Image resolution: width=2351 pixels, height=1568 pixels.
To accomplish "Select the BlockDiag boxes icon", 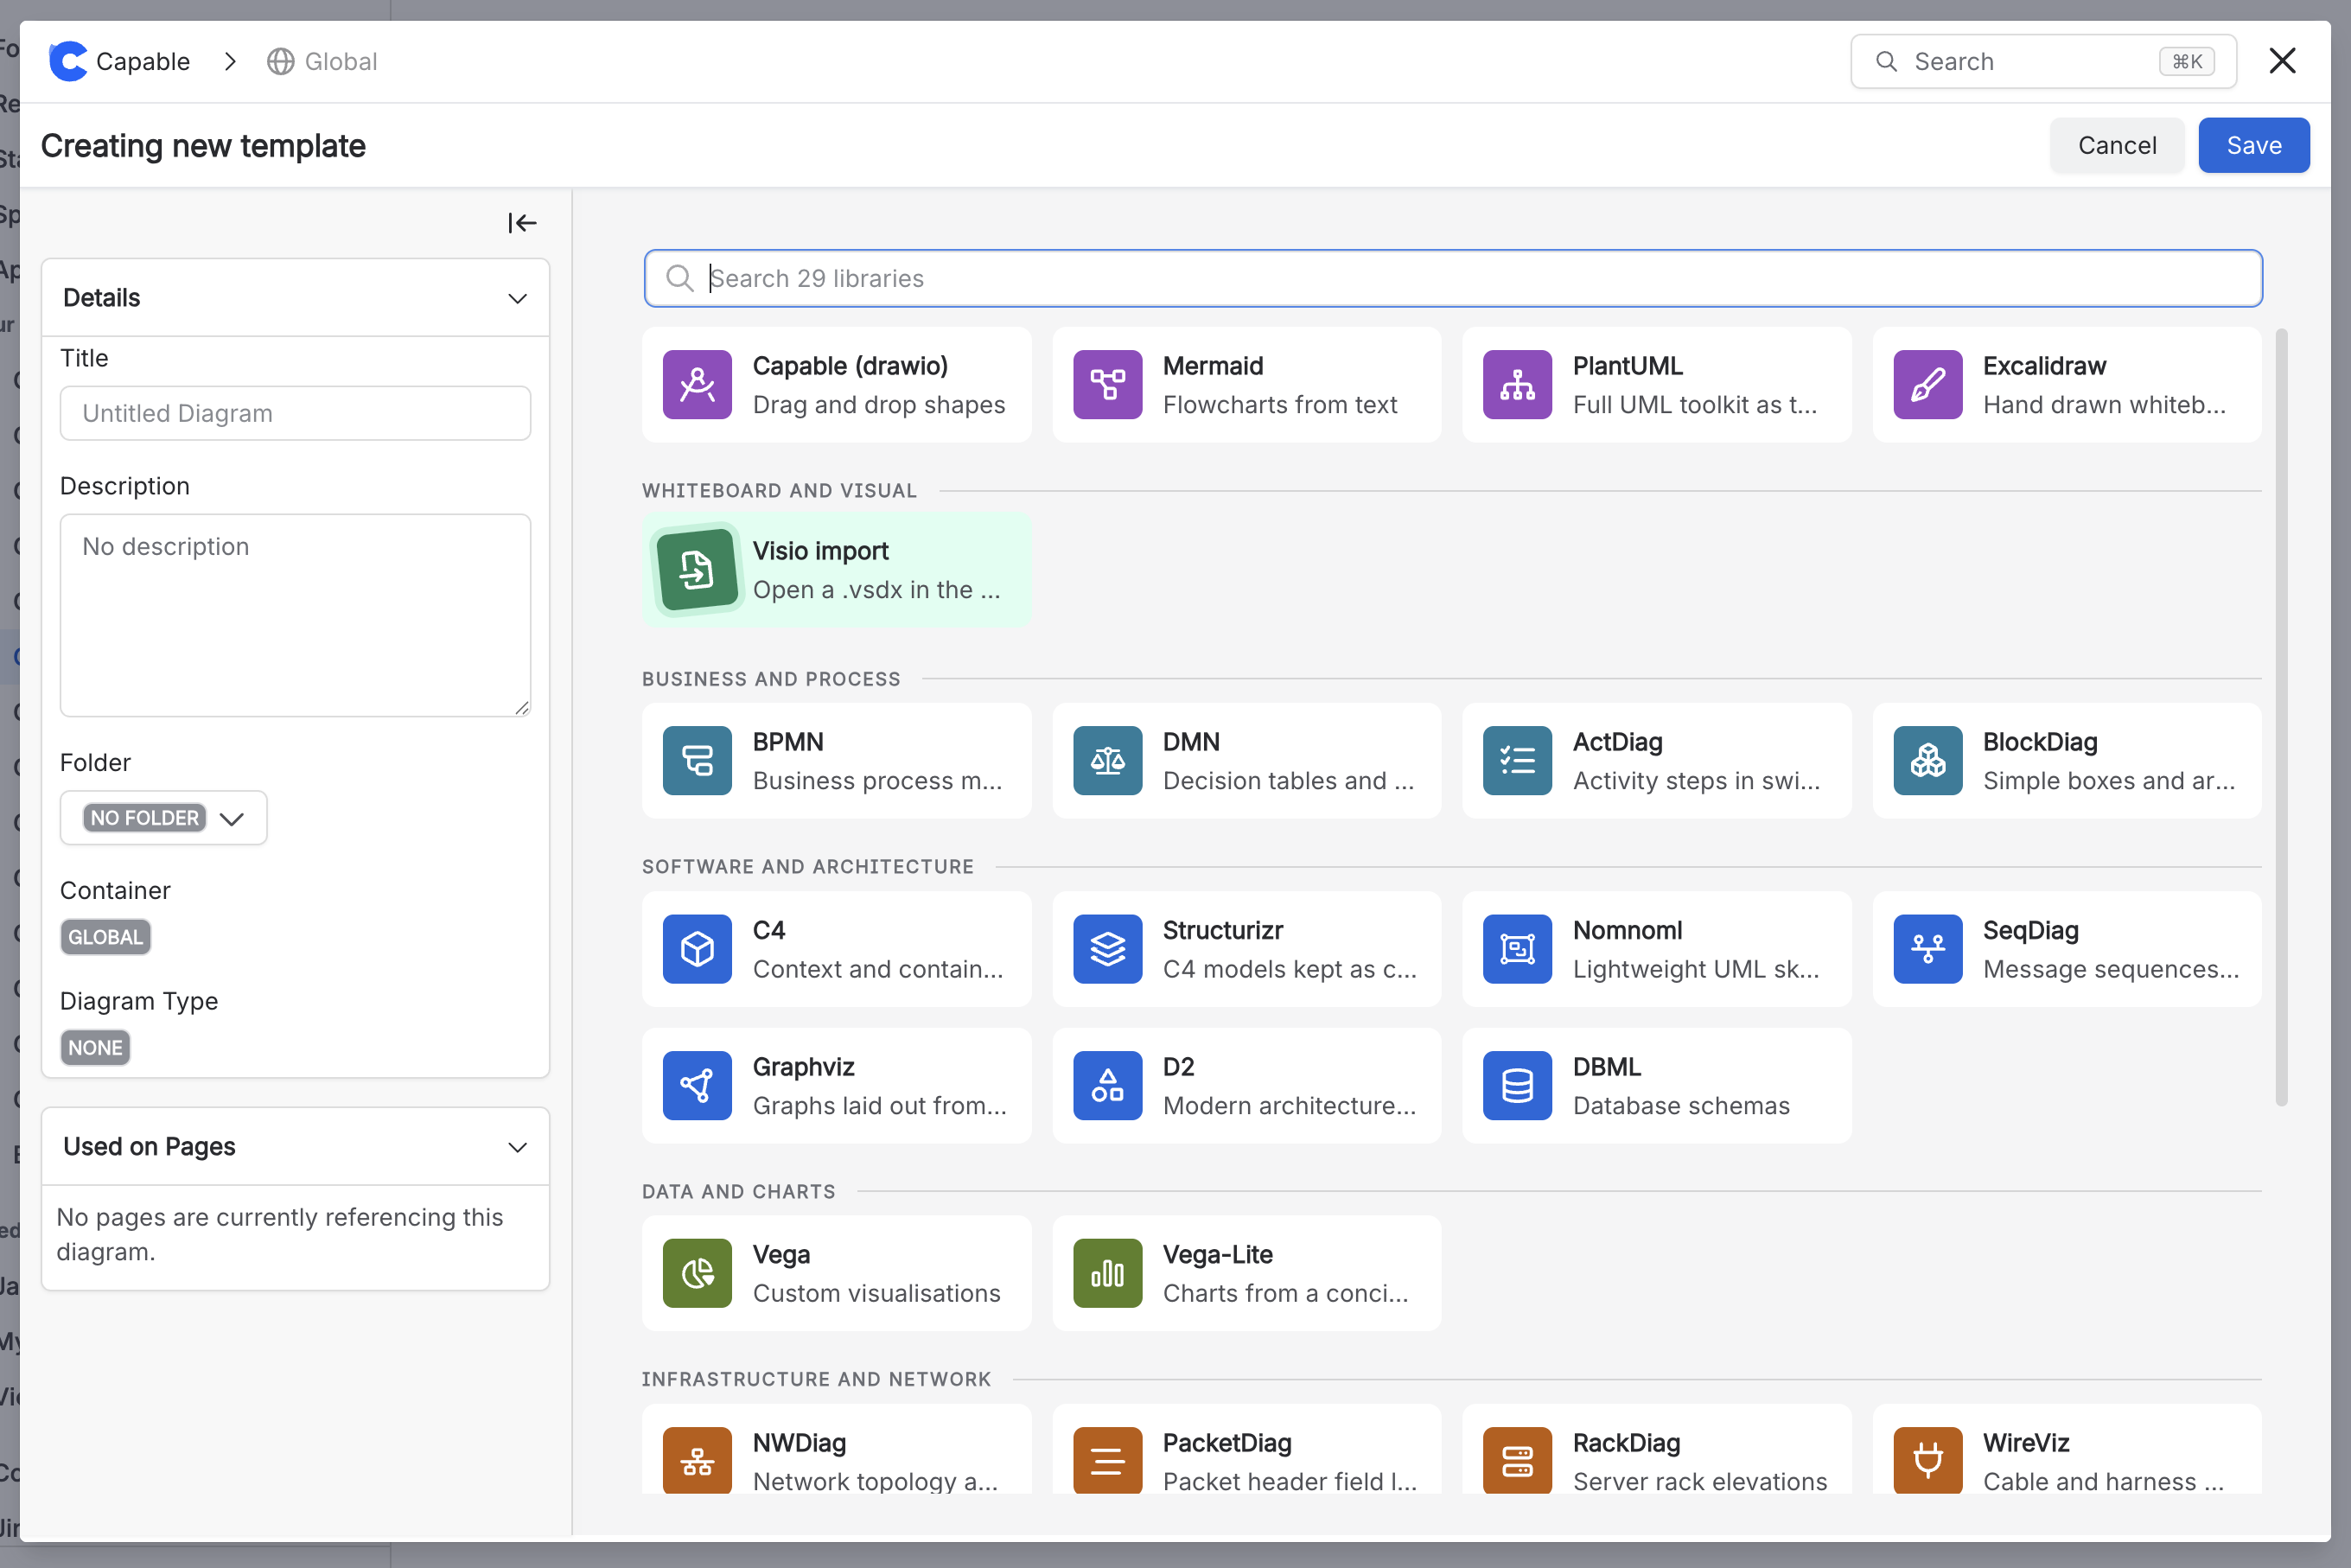I will (x=1927, y=760).
